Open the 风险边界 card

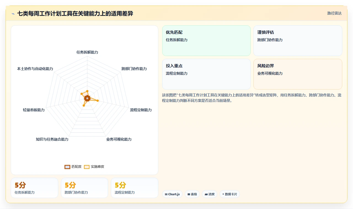coord(298,74)
